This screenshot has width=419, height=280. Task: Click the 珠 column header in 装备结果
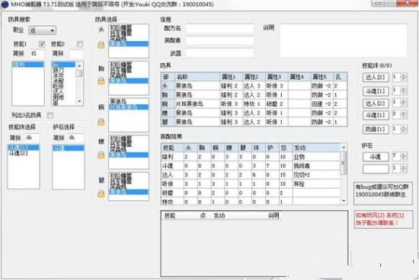[x=258, y=148]
